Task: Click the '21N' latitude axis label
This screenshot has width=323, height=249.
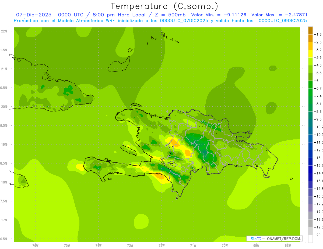Action: pos(4,69)
